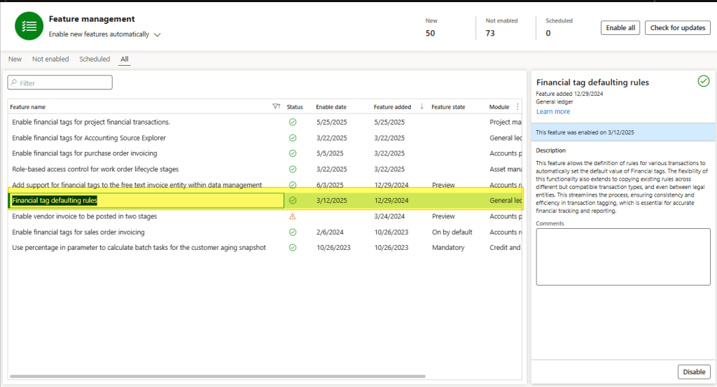Open the Feature state column header menu
Viewport: 717px width, 387px height.
(x=448, y=107)
